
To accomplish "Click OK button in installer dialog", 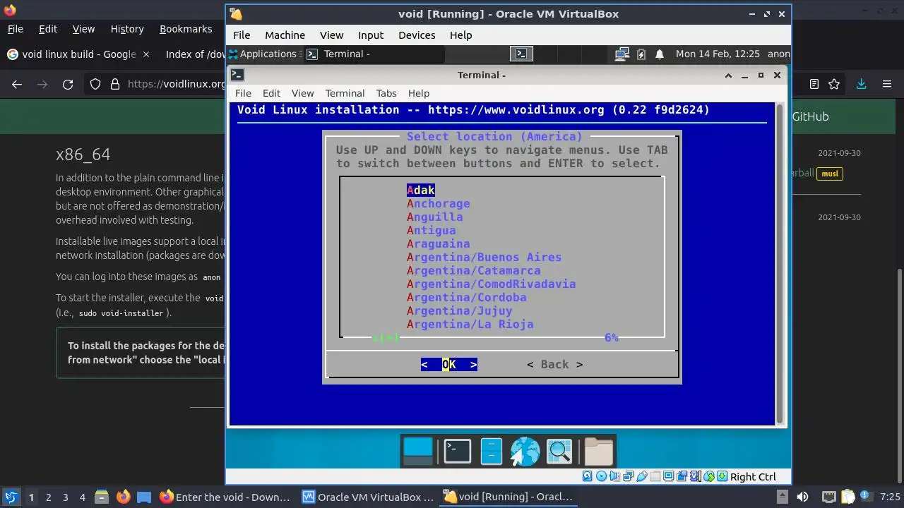I will [449, 364].
